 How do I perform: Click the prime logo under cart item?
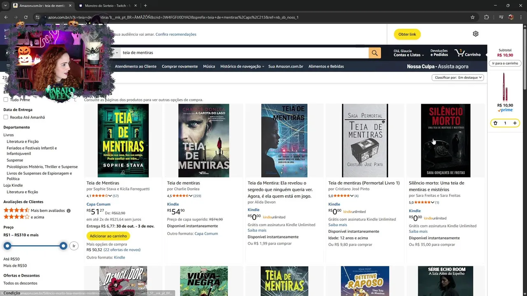pyautogui.click(x=505, y=110)
